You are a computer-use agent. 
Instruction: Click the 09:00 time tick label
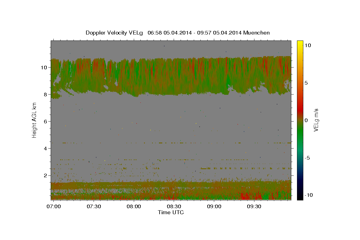coord(214,207)
